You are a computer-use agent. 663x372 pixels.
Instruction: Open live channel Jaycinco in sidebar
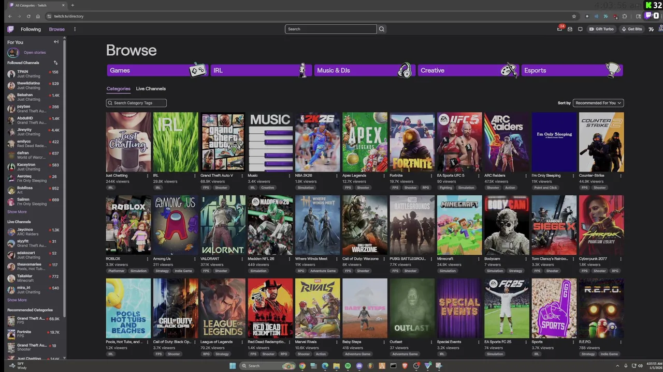34,232
